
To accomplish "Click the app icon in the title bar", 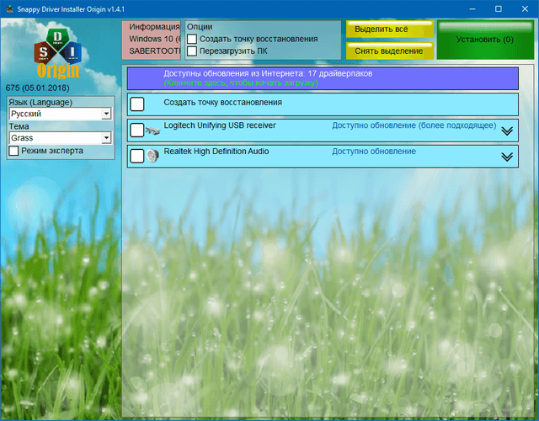I will 9,8.
